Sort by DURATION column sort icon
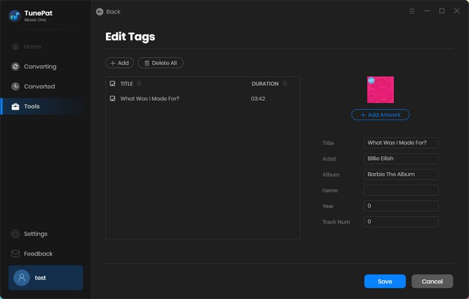Screen dimensions: 469x299 point(285,83)
